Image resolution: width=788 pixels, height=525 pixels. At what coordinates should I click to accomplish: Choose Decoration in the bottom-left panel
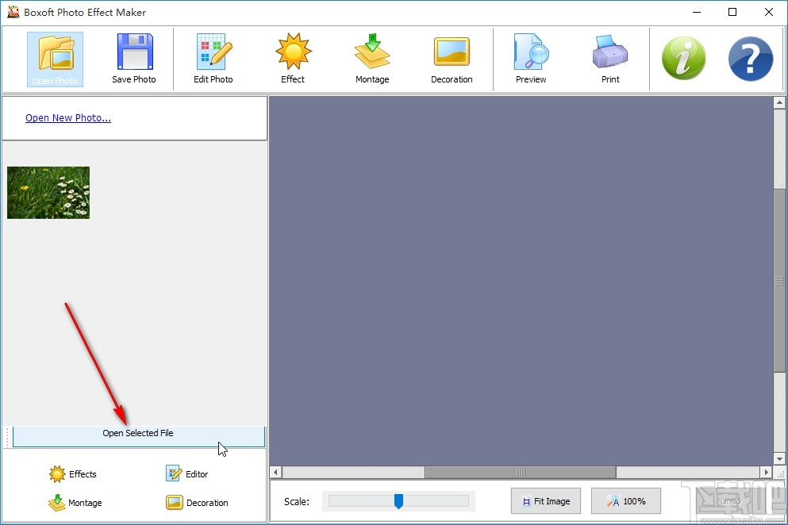coord(197,503)
